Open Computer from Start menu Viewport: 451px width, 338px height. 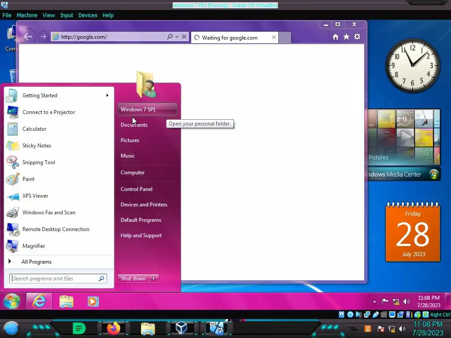tap(133, 173)
